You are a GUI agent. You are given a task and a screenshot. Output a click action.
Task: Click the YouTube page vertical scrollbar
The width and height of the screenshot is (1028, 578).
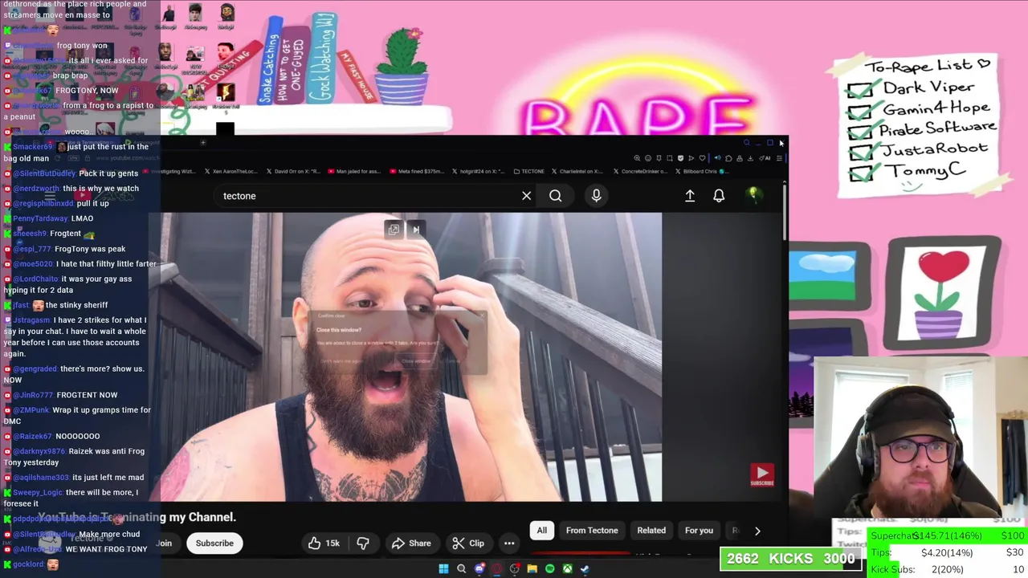[x=785, y=211]
